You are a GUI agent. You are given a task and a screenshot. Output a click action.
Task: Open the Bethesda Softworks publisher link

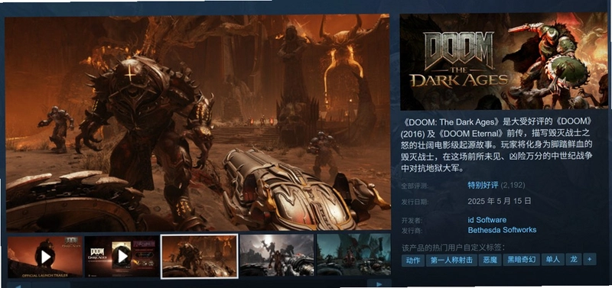[x=502, y=230]
